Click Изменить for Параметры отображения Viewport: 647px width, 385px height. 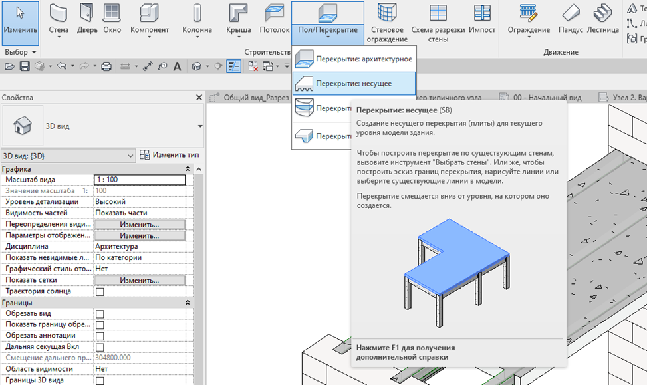[140, 235]
